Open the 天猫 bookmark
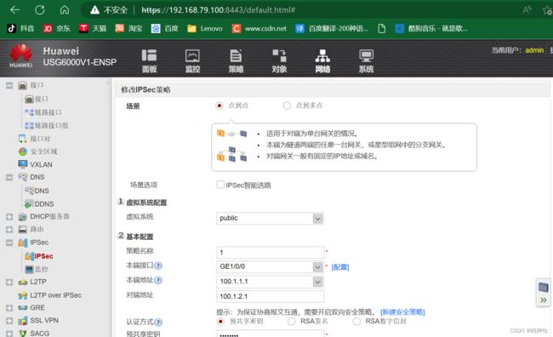Viewport: 553px width, 337px height. pos(93,29)
